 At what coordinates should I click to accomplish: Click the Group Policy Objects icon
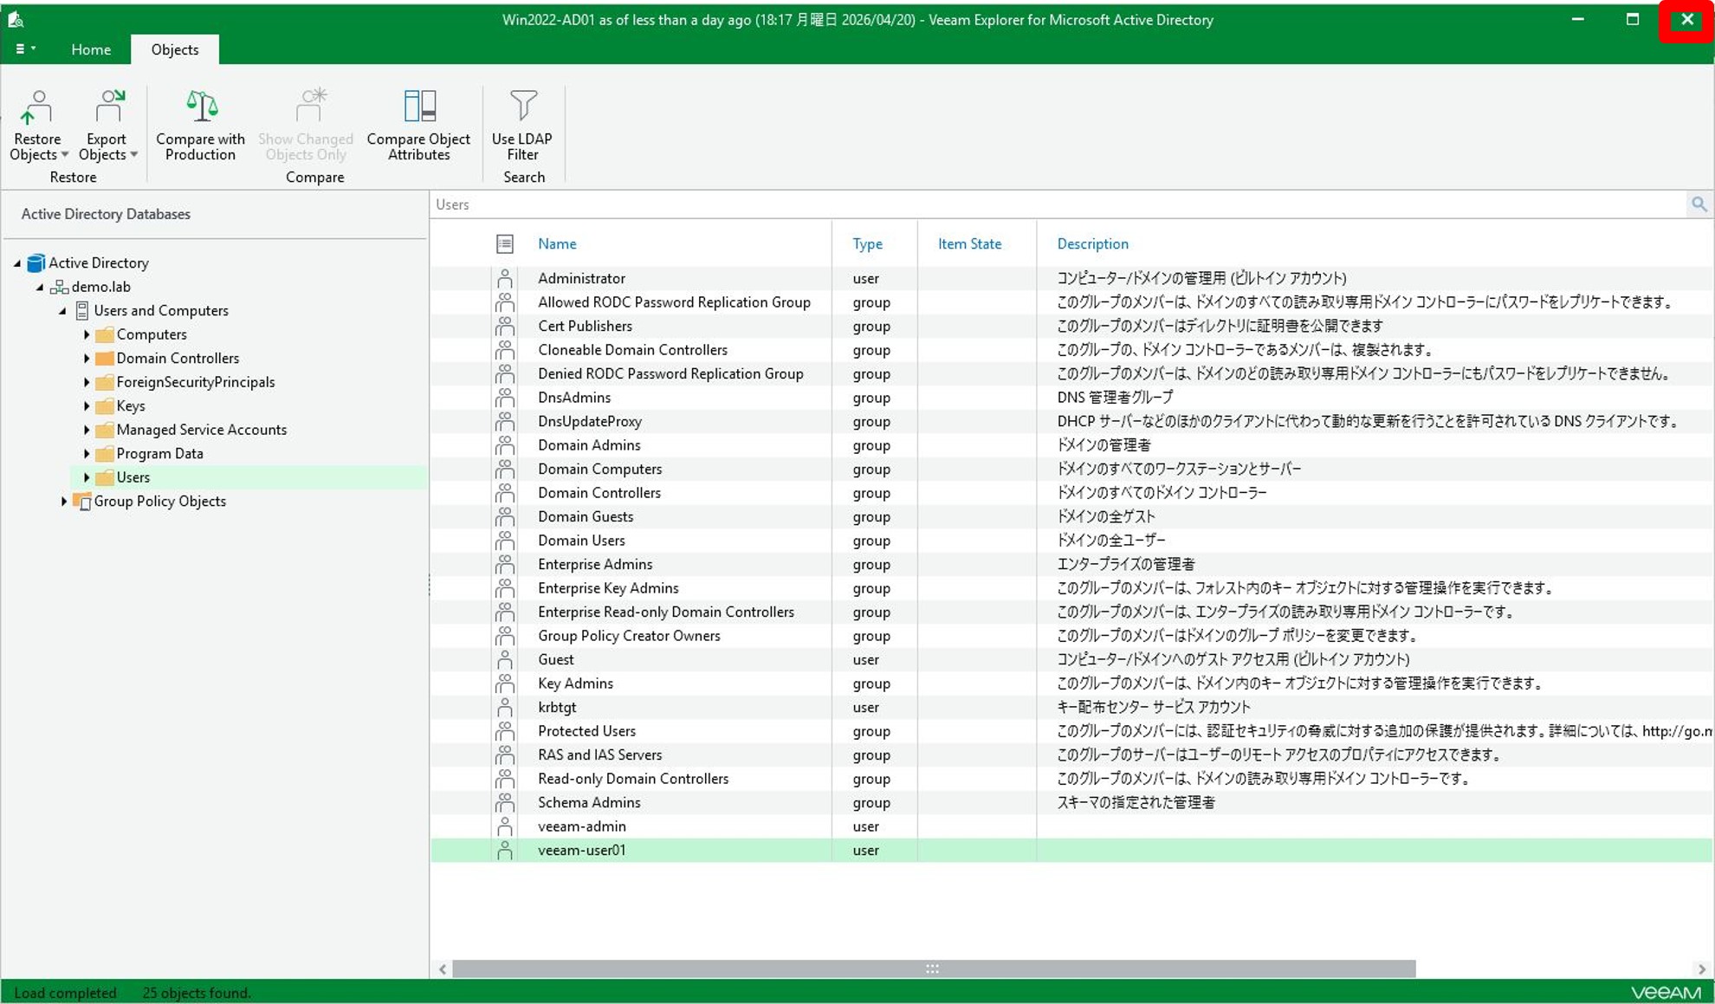click(82, 502)
